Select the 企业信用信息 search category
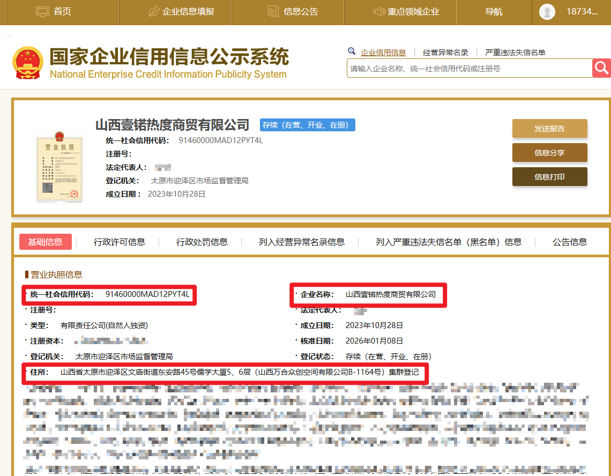The width and height of the screenshot is (611, 476). pyautogui.click(x=383, y=53)
